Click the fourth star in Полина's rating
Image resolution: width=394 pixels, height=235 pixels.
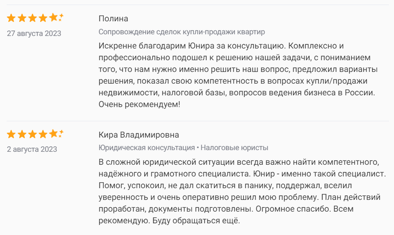click(x=43, y=18)
